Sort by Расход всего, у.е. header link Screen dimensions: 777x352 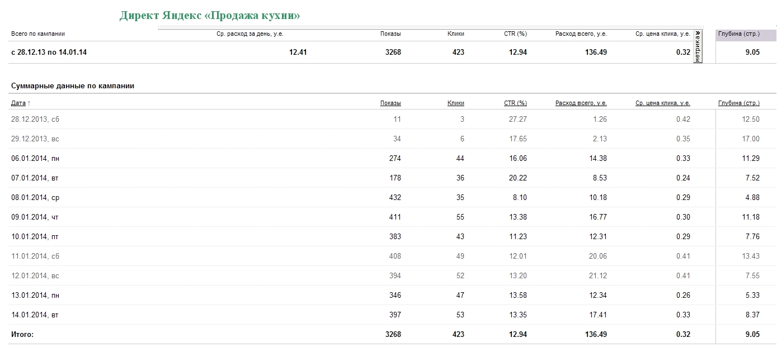pyautogui.click(x=581, y=103)
